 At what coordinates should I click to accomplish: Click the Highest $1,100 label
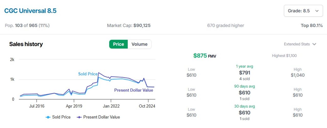coord(284,56)
